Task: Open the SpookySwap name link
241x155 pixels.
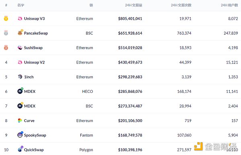Action: [x=35, y=135]
